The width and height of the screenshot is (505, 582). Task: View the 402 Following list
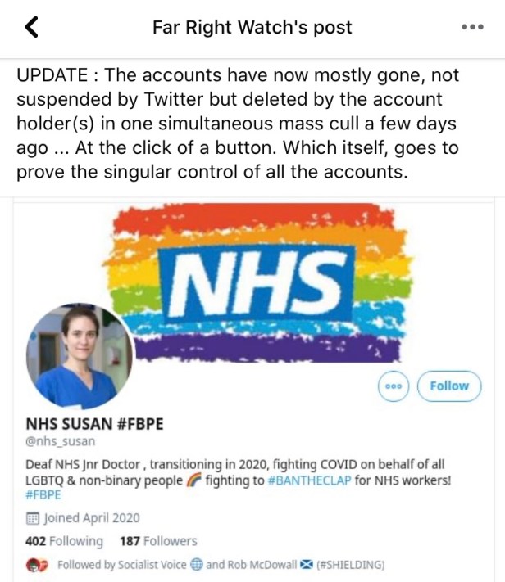pos(65,541)
